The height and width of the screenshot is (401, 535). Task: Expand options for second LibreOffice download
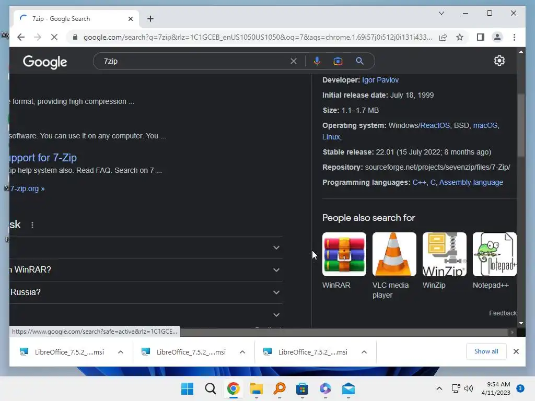pyautogui.click(x=242, y=352)
